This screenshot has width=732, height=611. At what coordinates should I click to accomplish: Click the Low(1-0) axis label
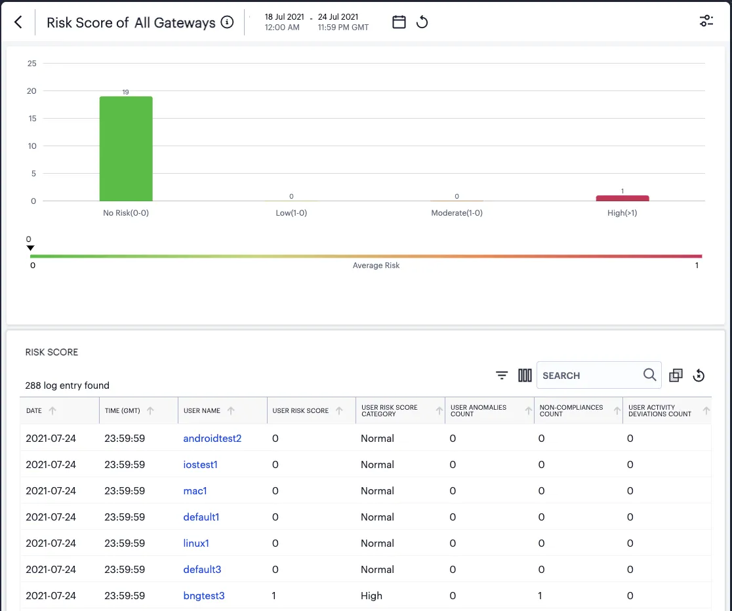[x=291, y=213]
